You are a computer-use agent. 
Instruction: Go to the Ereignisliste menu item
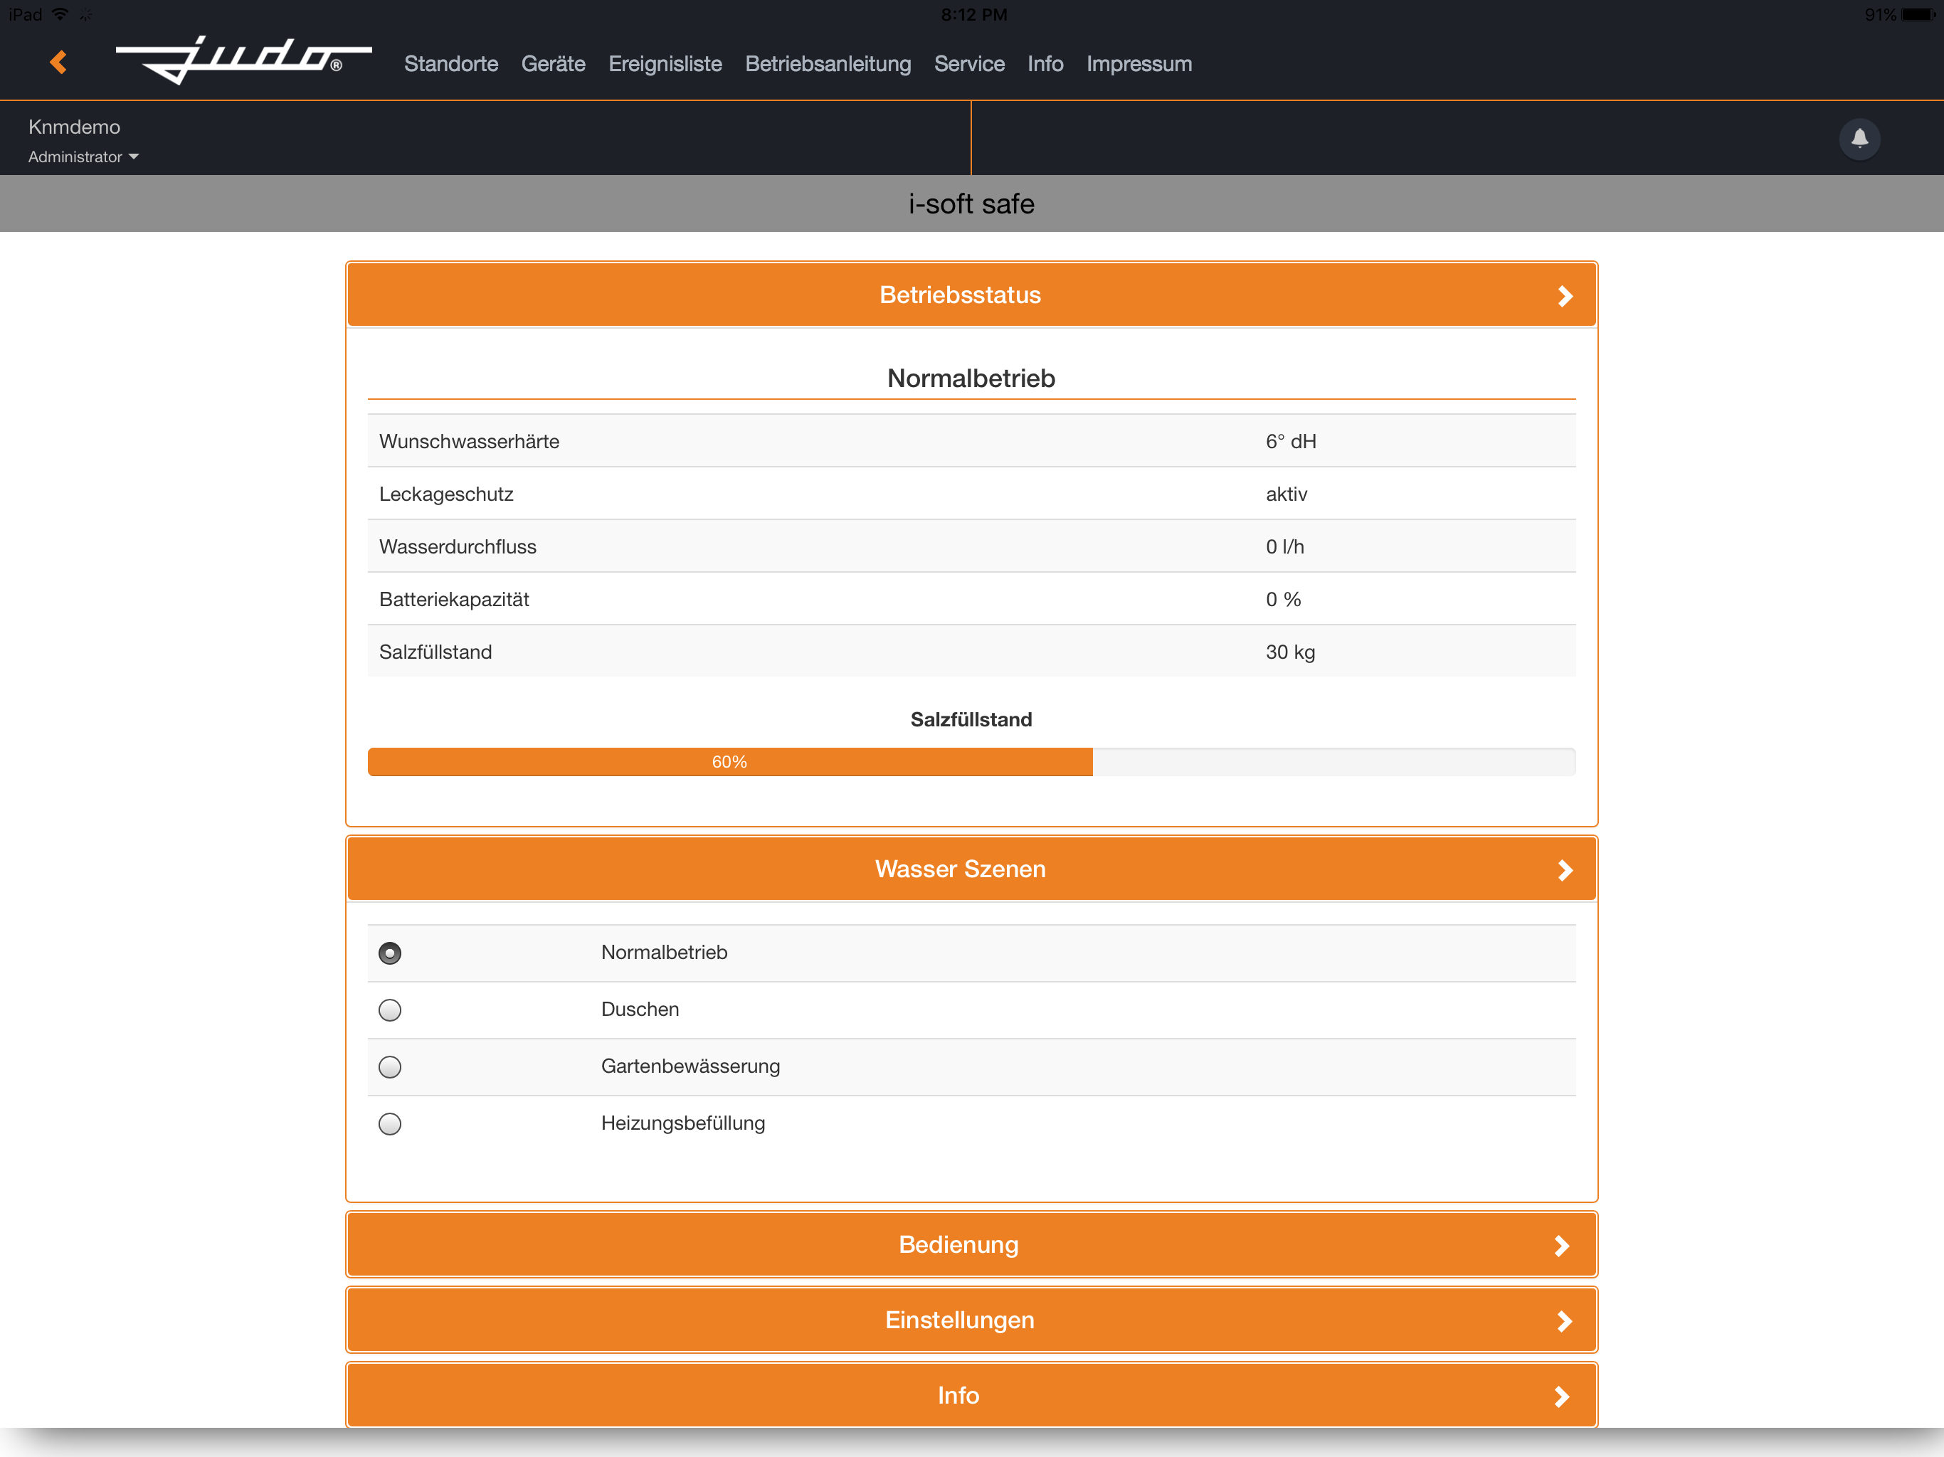(x=665, y=64)
